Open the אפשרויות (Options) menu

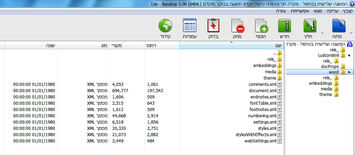pos(300,11)
